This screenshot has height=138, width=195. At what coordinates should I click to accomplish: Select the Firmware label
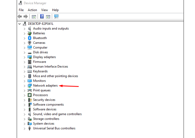(40, 62)
